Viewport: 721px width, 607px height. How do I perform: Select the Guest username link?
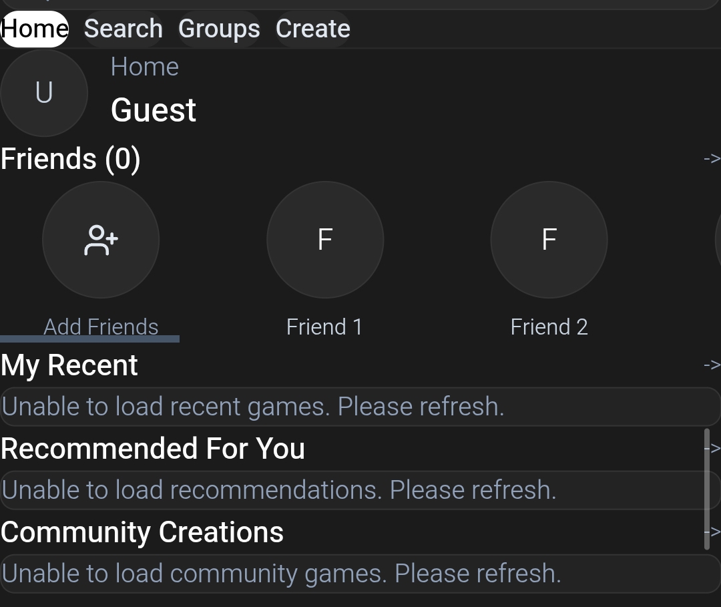coord(154,110)
